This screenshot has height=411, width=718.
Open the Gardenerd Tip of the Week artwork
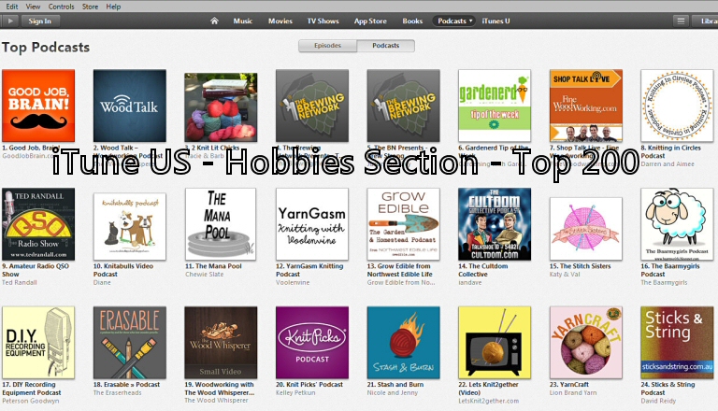[494, 106]
